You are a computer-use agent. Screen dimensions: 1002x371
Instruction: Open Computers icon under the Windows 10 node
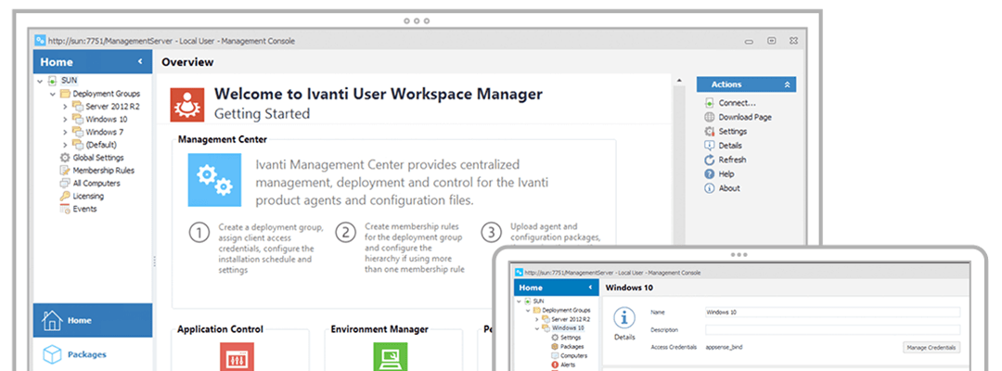[555, 355]
